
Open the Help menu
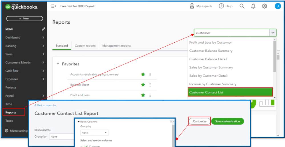point(226,6)
